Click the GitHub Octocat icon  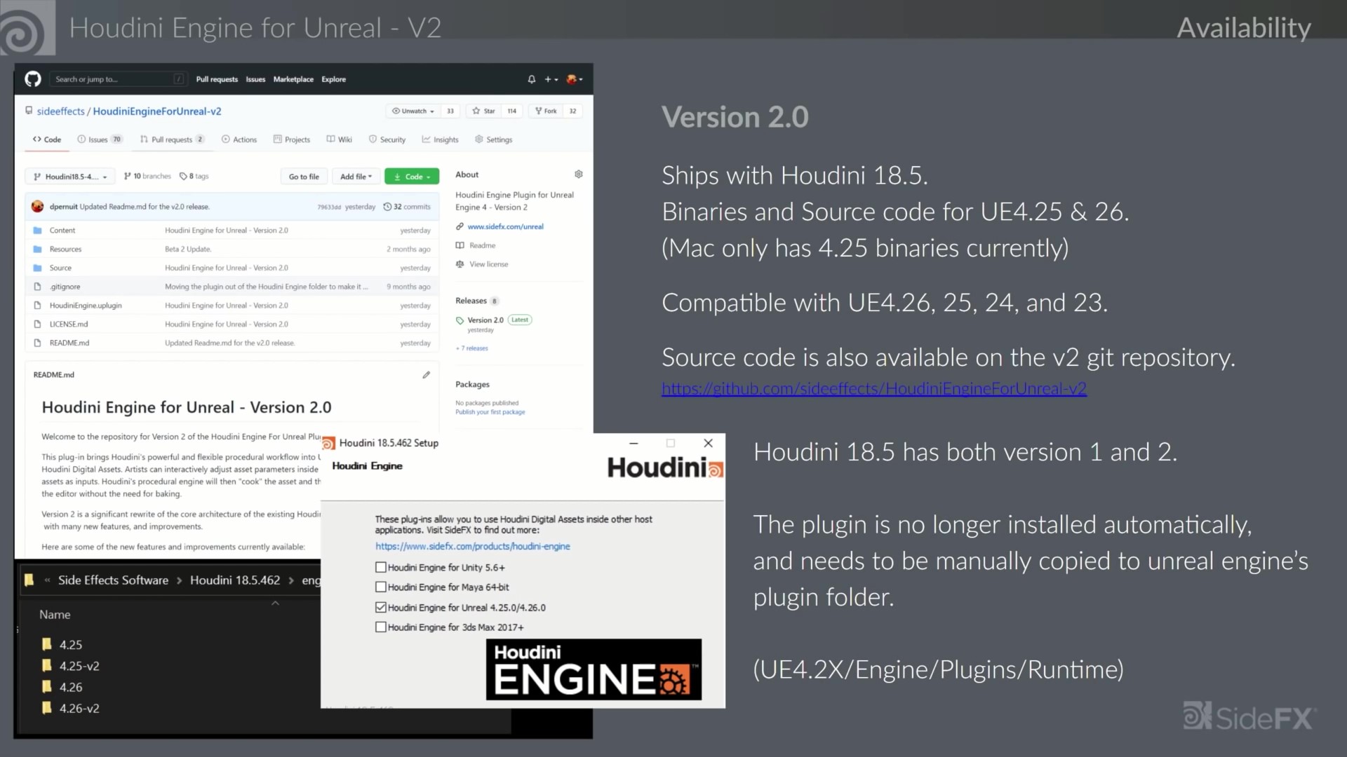pyautogui.click(x=32, y=79)
